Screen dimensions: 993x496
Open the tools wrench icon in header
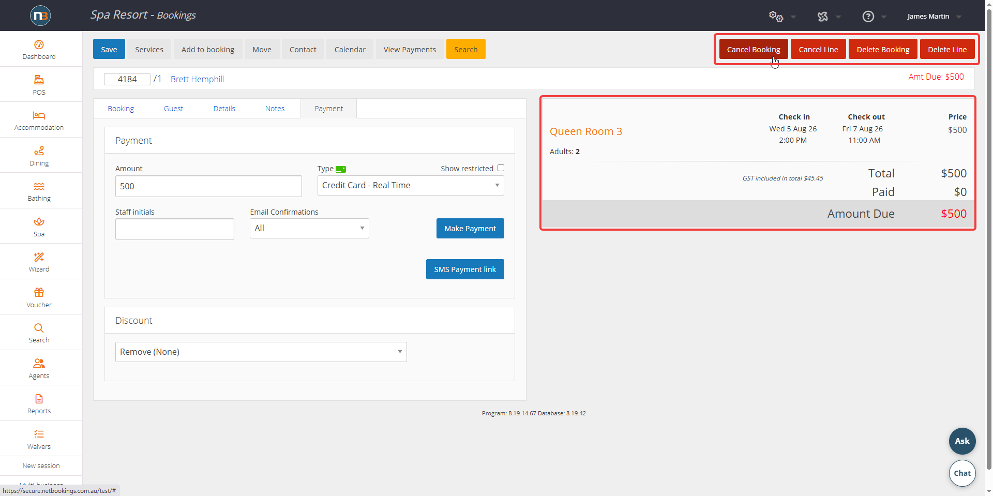[822, 17]
